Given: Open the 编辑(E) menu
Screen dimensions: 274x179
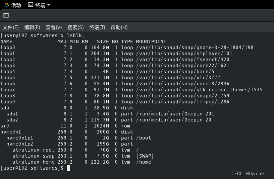Looking at the screenshot, I should point(32,27).
